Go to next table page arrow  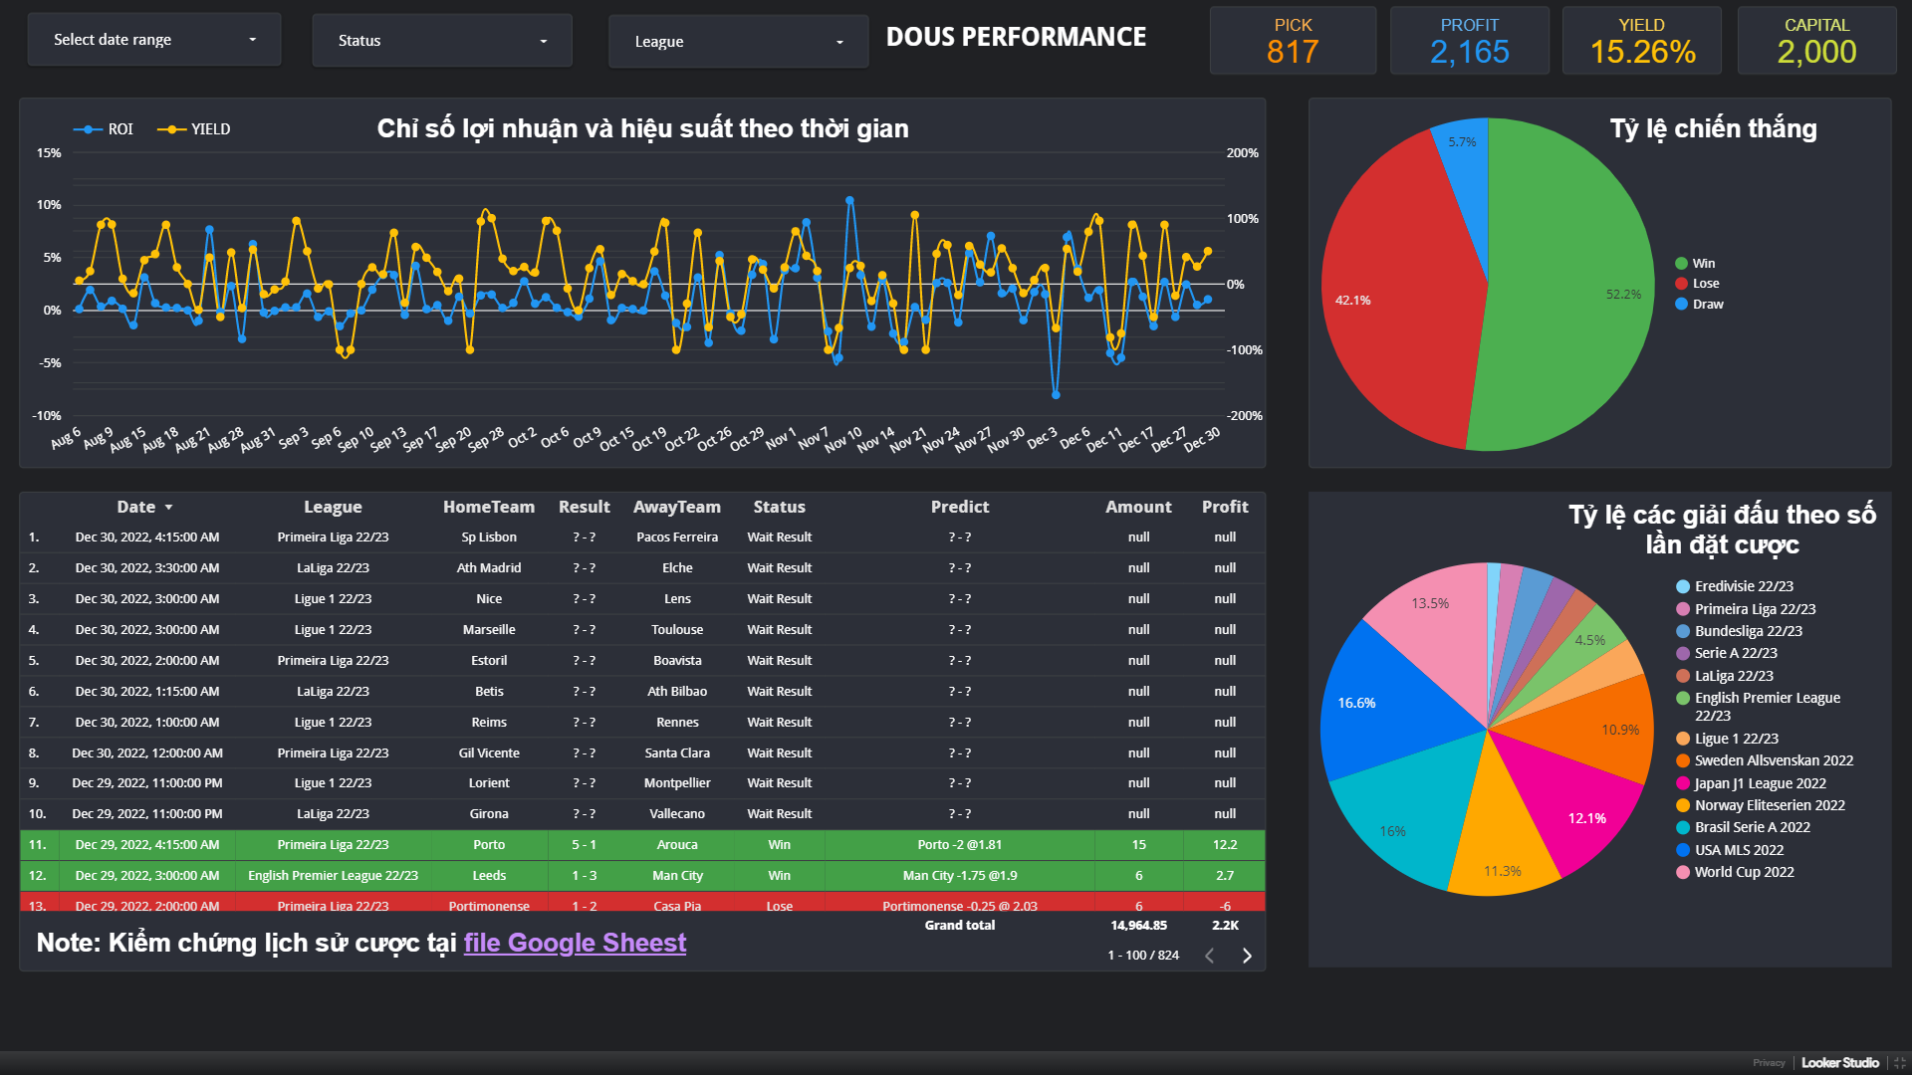pyautogui.click(x=1247, y=956)
